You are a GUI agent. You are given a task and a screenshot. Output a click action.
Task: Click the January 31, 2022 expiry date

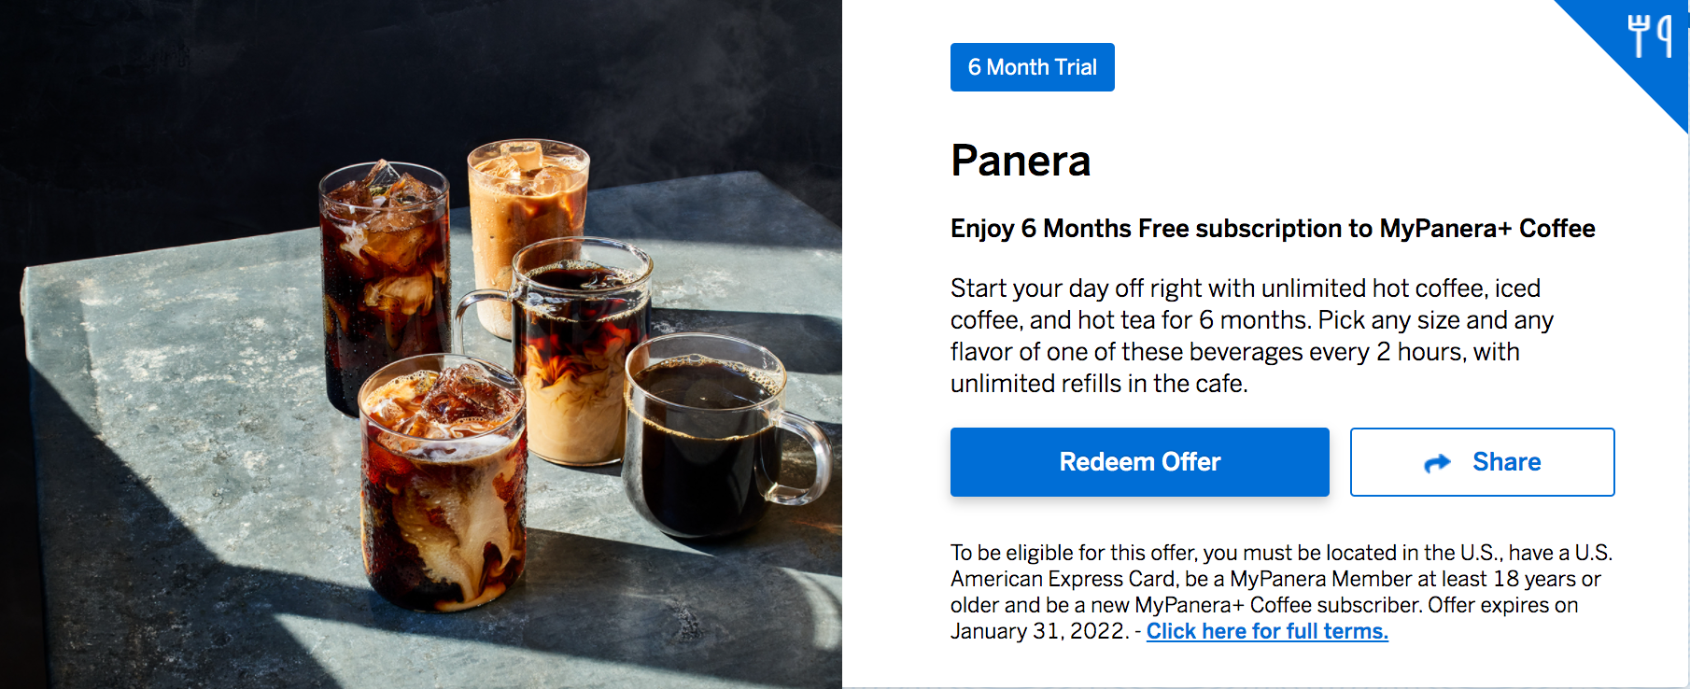[1038, 631]
